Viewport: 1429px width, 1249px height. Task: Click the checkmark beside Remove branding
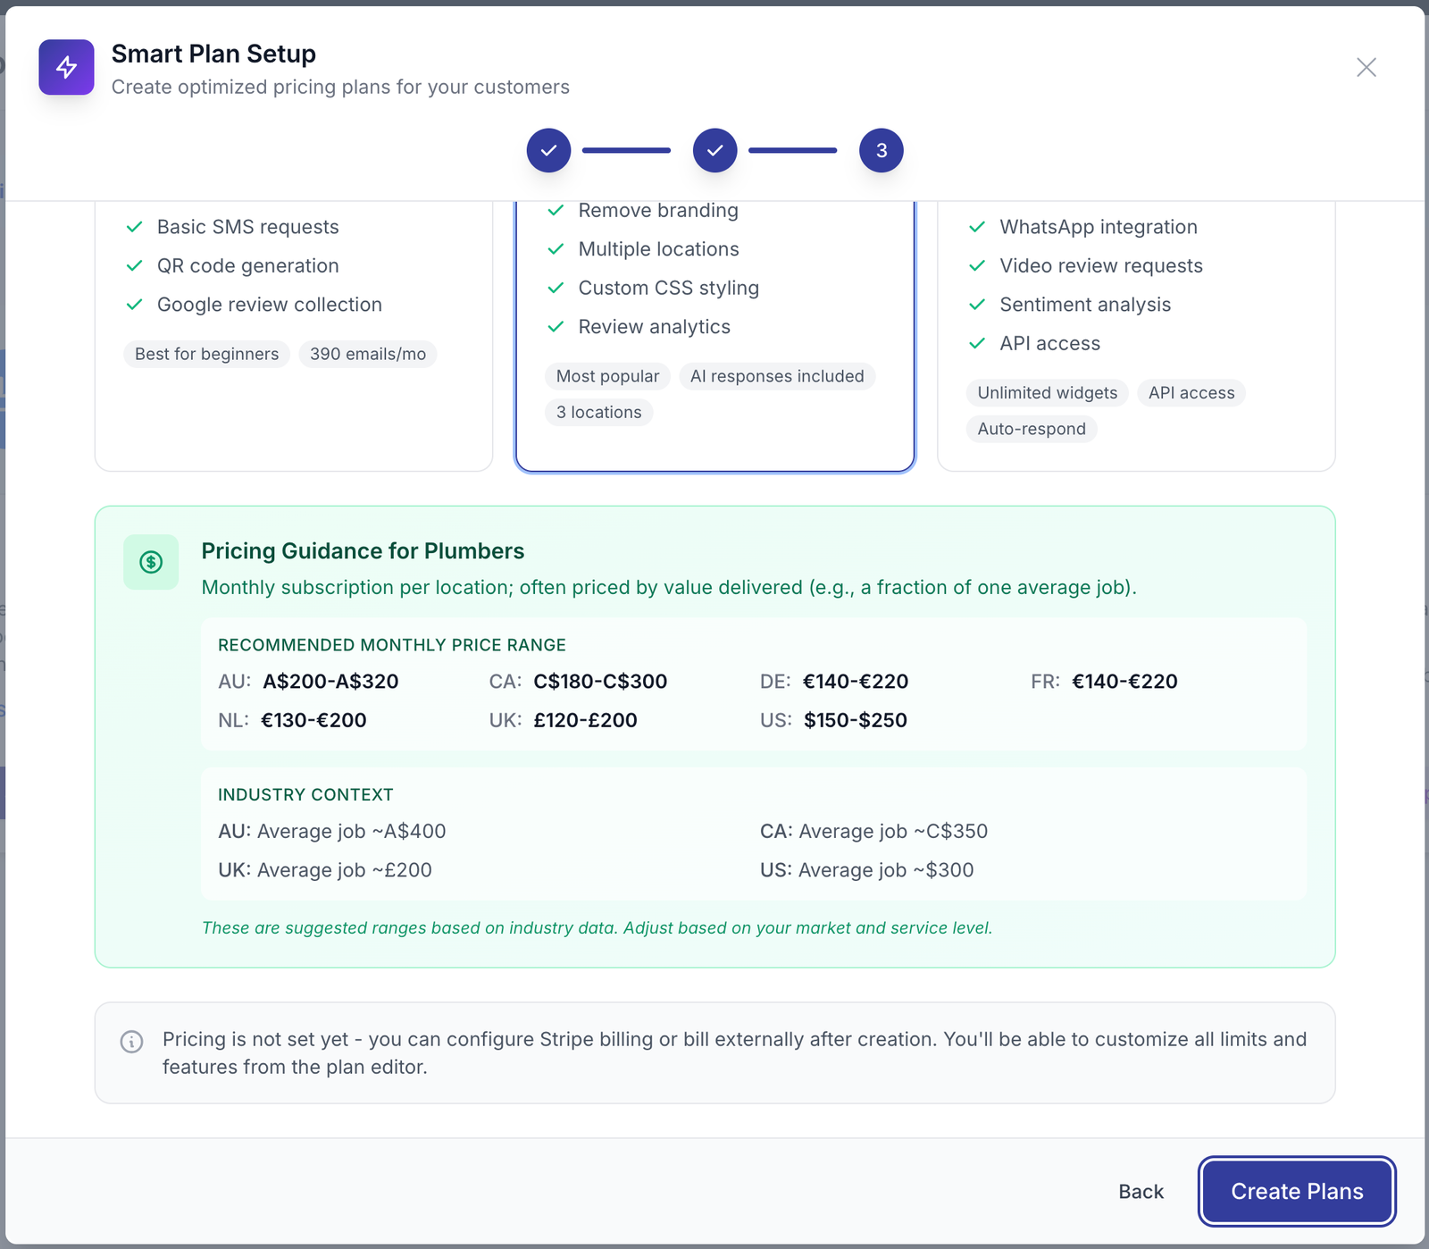[x=556, y=211]
